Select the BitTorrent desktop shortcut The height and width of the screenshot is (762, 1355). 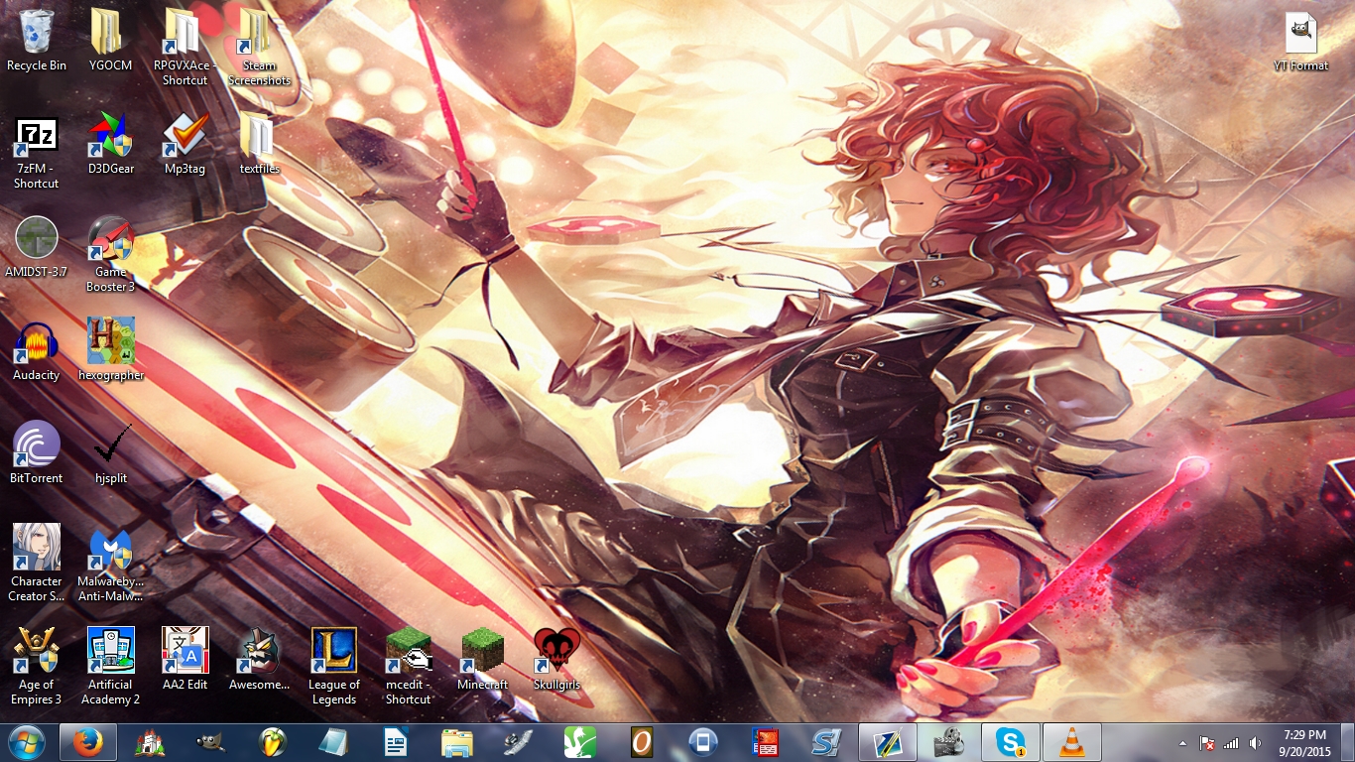[x=37, y=453]
